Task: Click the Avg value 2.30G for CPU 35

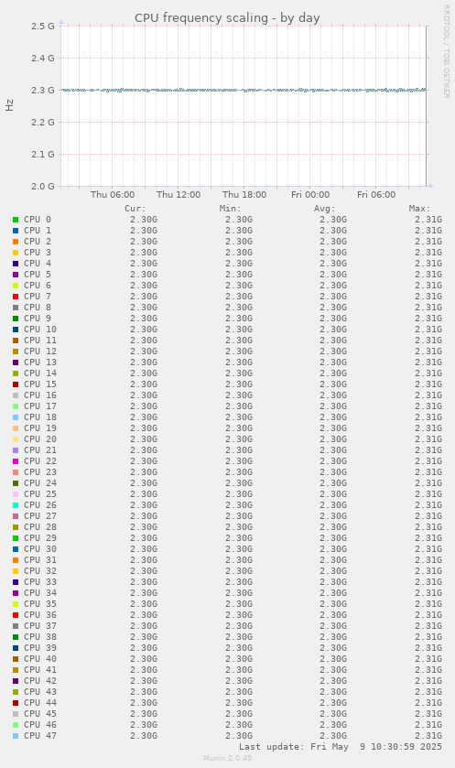Action: tap(333, 604)
